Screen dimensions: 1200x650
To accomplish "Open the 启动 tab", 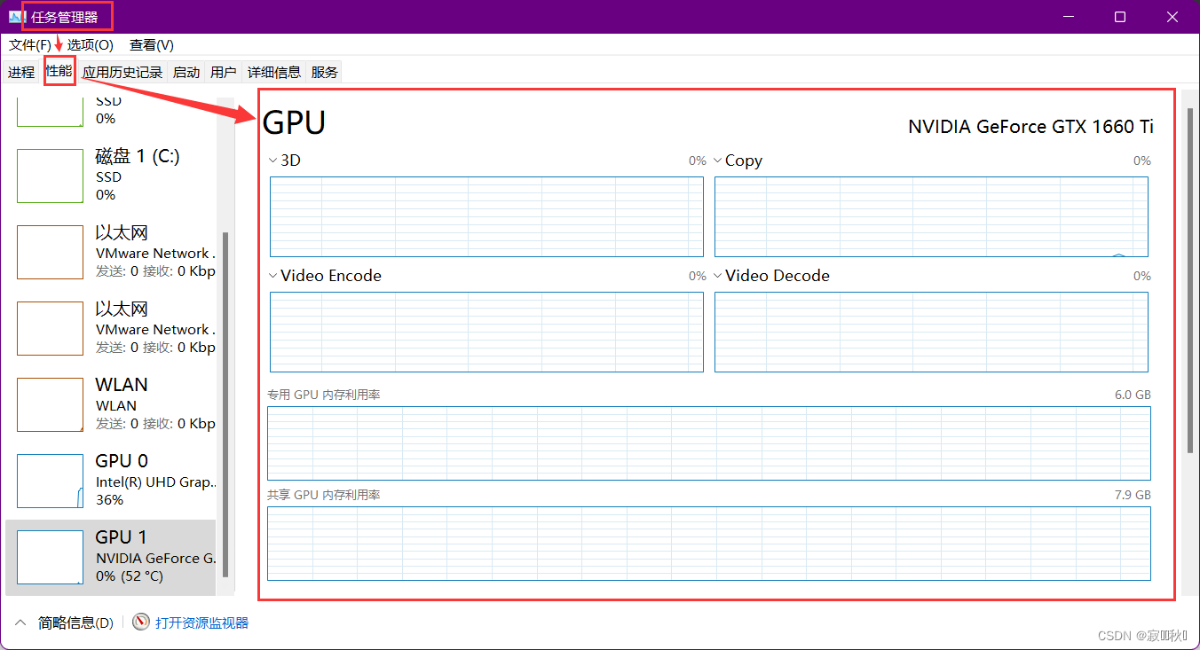I will click(x=186, y=73).
